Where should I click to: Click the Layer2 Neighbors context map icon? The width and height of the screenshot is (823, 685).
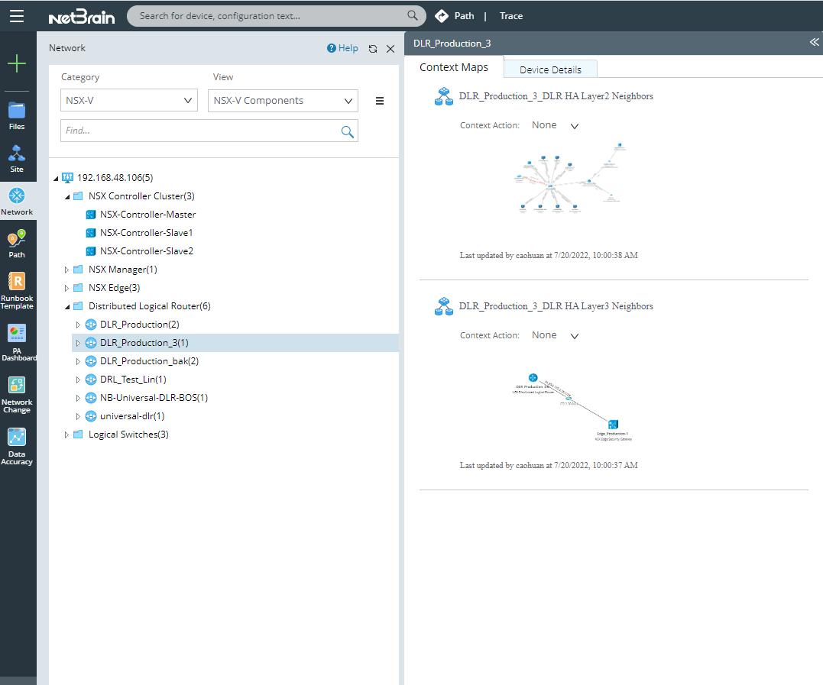pyautogui.click(x=444, y=96)
